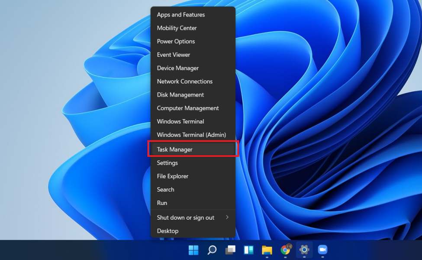
Task: Select Computer Management
Action: click(193, 108)
